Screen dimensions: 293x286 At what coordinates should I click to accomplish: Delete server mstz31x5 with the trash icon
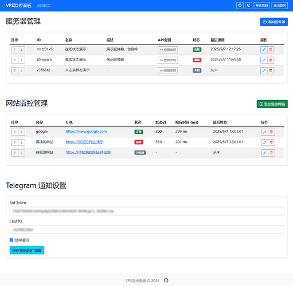pos(271,50)
